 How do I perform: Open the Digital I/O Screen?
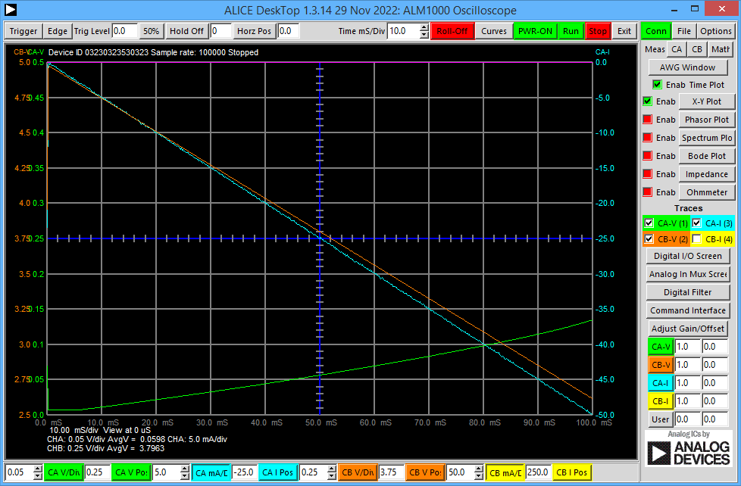(x=687, y=256)
